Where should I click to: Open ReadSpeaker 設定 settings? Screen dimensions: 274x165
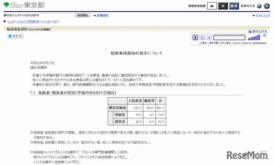click(203, 43)
